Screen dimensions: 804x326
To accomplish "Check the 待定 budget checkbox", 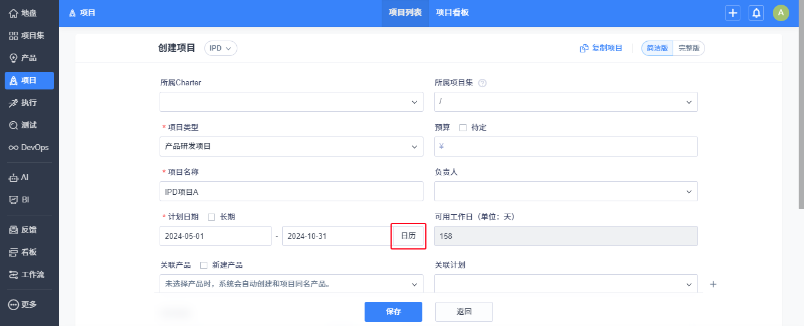I will point(463,128).
